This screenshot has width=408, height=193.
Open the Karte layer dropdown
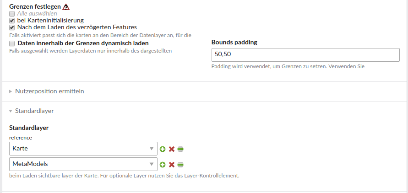pos(83,149)
